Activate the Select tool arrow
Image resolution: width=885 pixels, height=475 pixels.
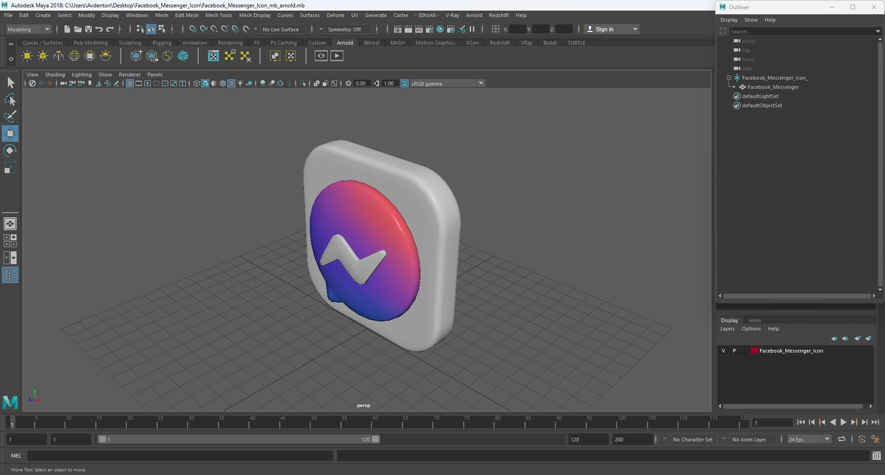coord(10,82)
